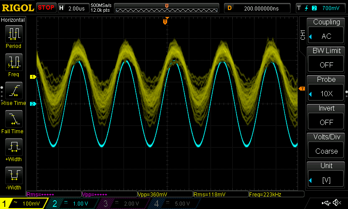
Task: Click the orange trigger level marker on right edge
Action: tap(302, 89)
